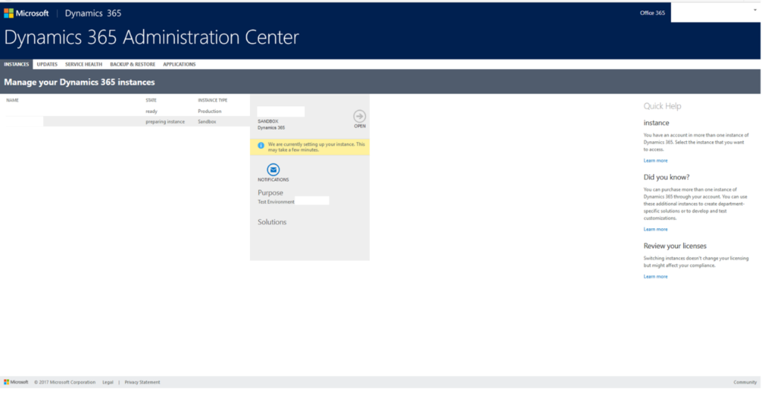The height and width of the screenshot is (414, 762).
Task: Open the Legal footer link
Action: tap(108, 383)
